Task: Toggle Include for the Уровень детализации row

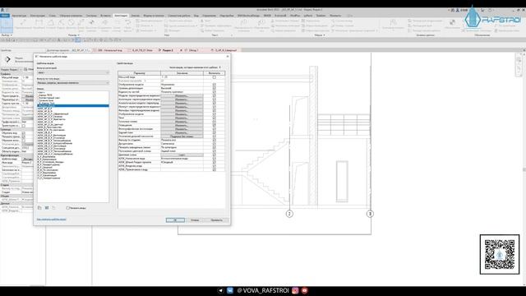Action: point(214,88)
